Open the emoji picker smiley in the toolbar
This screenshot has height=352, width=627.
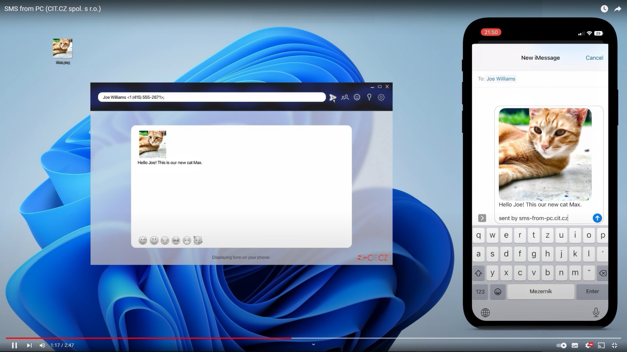point(357,97)
